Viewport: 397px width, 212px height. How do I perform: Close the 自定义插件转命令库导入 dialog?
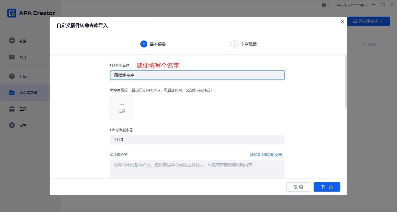coord(343,22)
